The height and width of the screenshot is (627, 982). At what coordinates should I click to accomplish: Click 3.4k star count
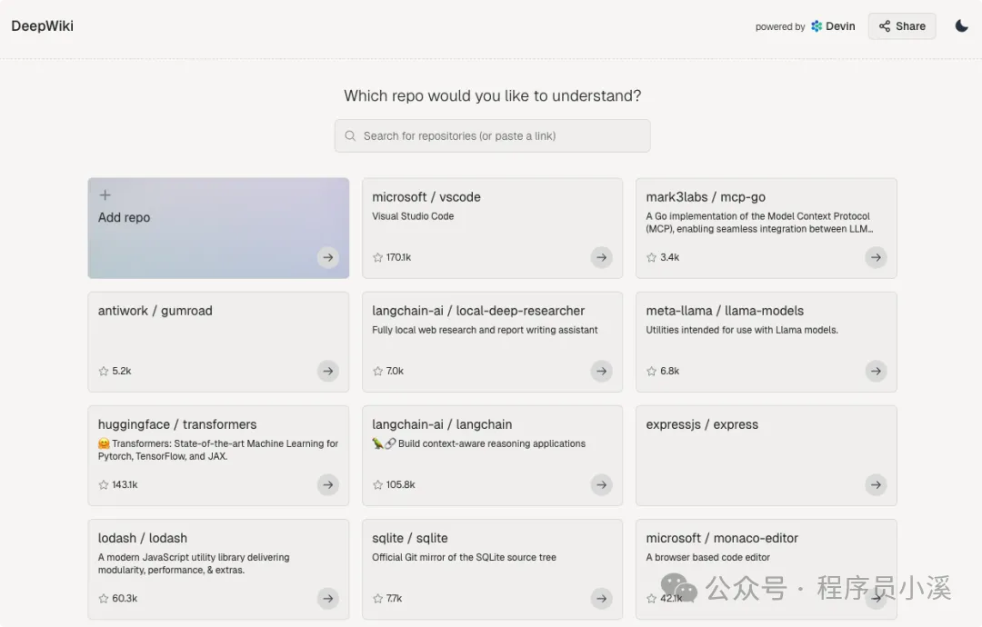pos(669,257)
